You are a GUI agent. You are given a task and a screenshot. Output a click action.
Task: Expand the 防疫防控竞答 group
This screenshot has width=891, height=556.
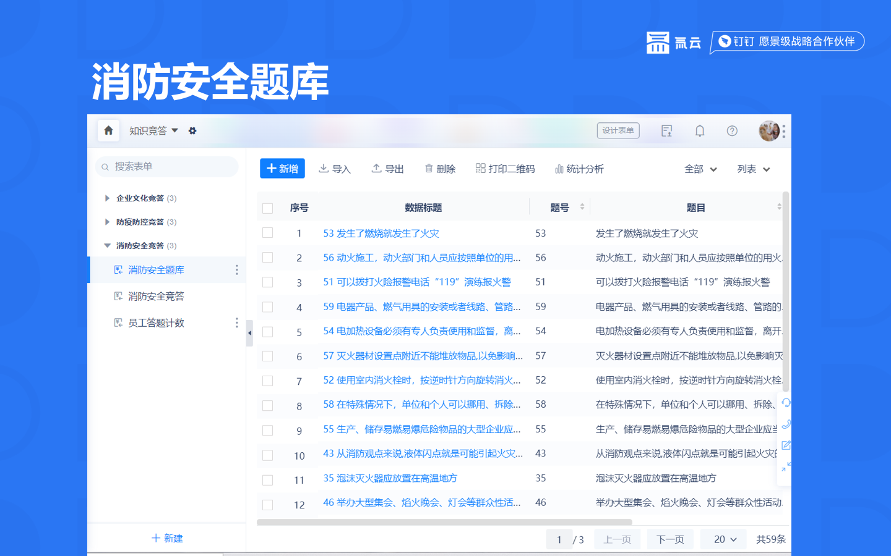pyautogui.click(x=107, y=222)
